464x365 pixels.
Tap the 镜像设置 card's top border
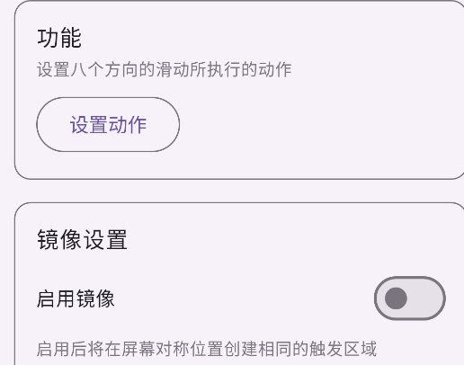pos(240,203)
